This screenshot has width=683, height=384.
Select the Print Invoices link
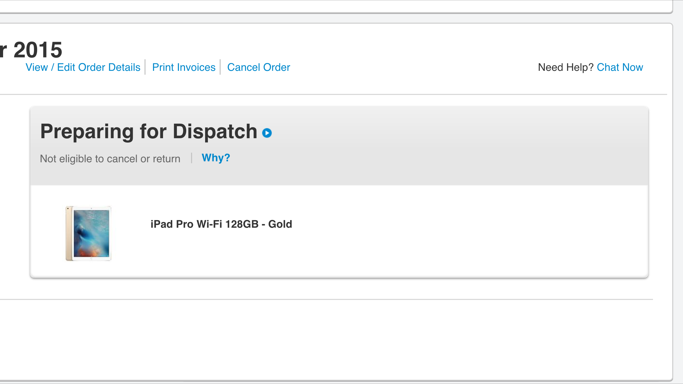[x=184, y=67]
